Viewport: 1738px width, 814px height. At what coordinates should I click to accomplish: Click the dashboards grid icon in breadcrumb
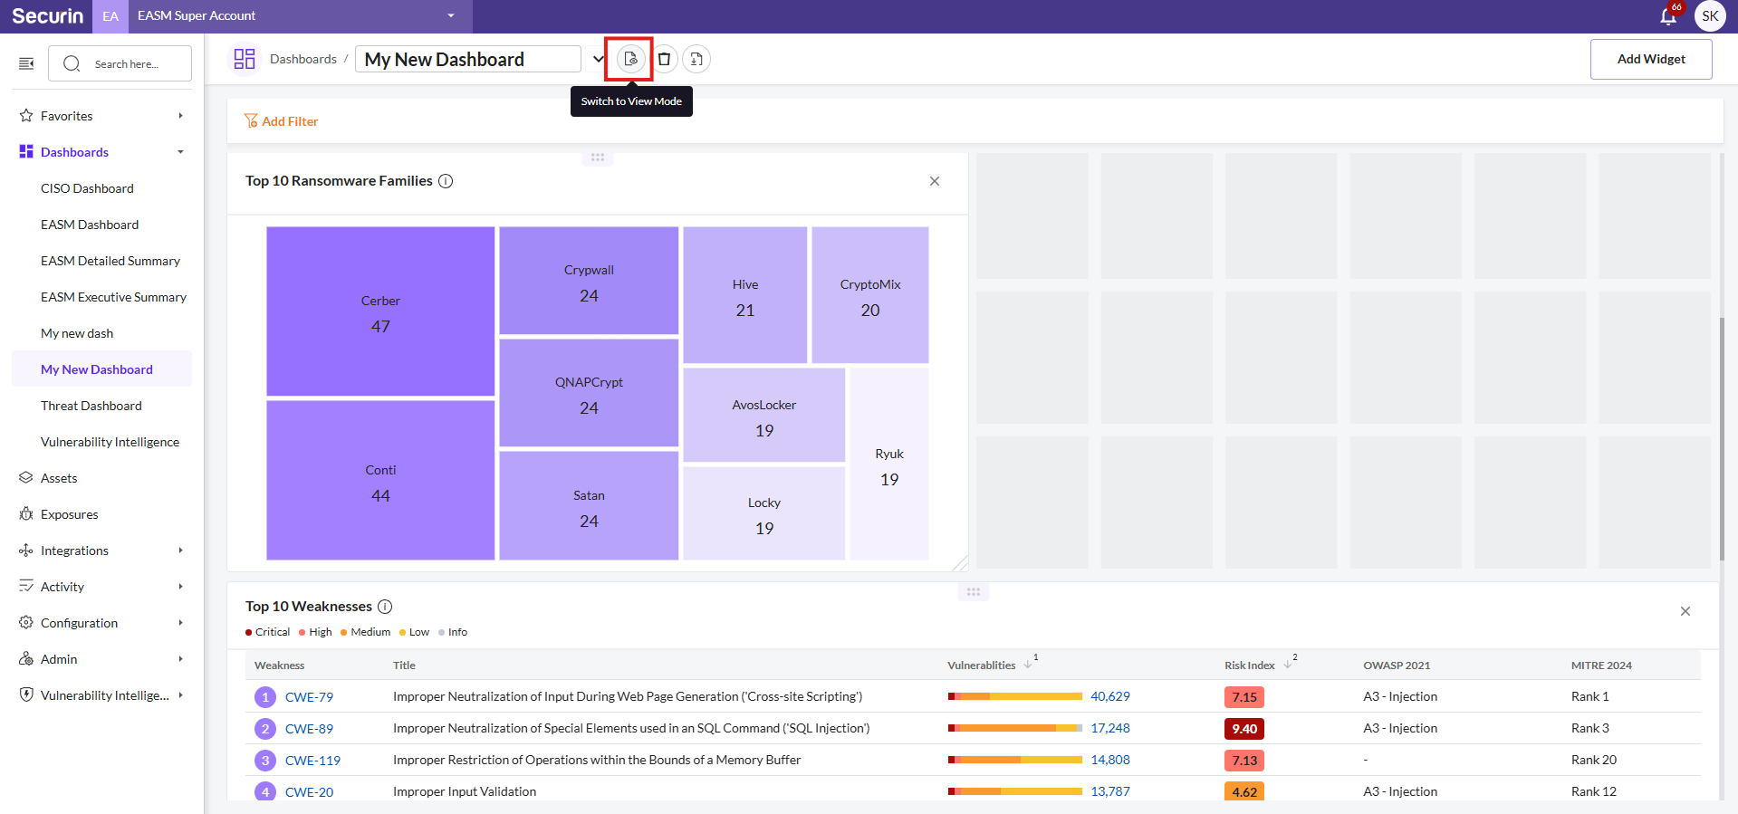pyautogui.click(x=245, y=59)
